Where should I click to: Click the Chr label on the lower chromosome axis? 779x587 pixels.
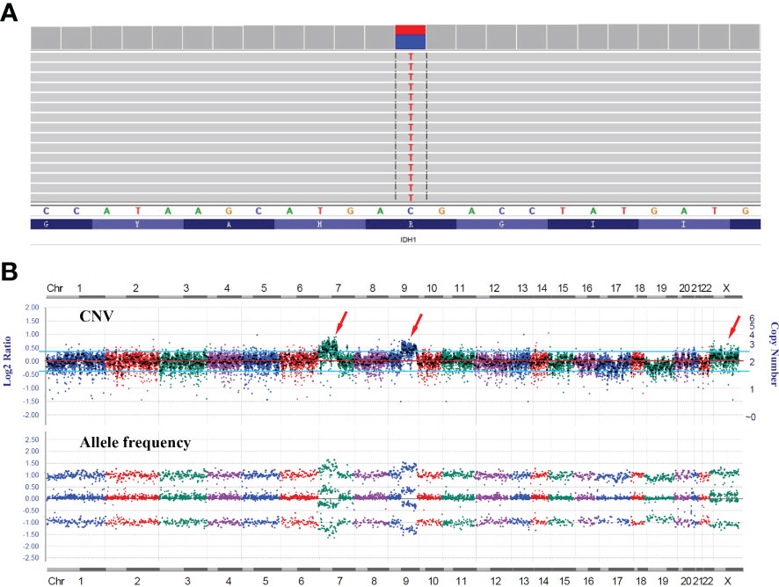click(x=56, y=581)
